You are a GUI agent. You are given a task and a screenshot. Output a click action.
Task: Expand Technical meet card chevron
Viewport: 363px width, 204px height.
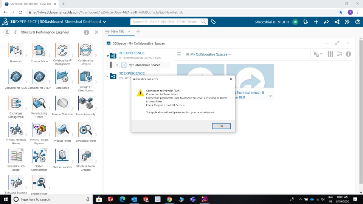coord(270,96)
